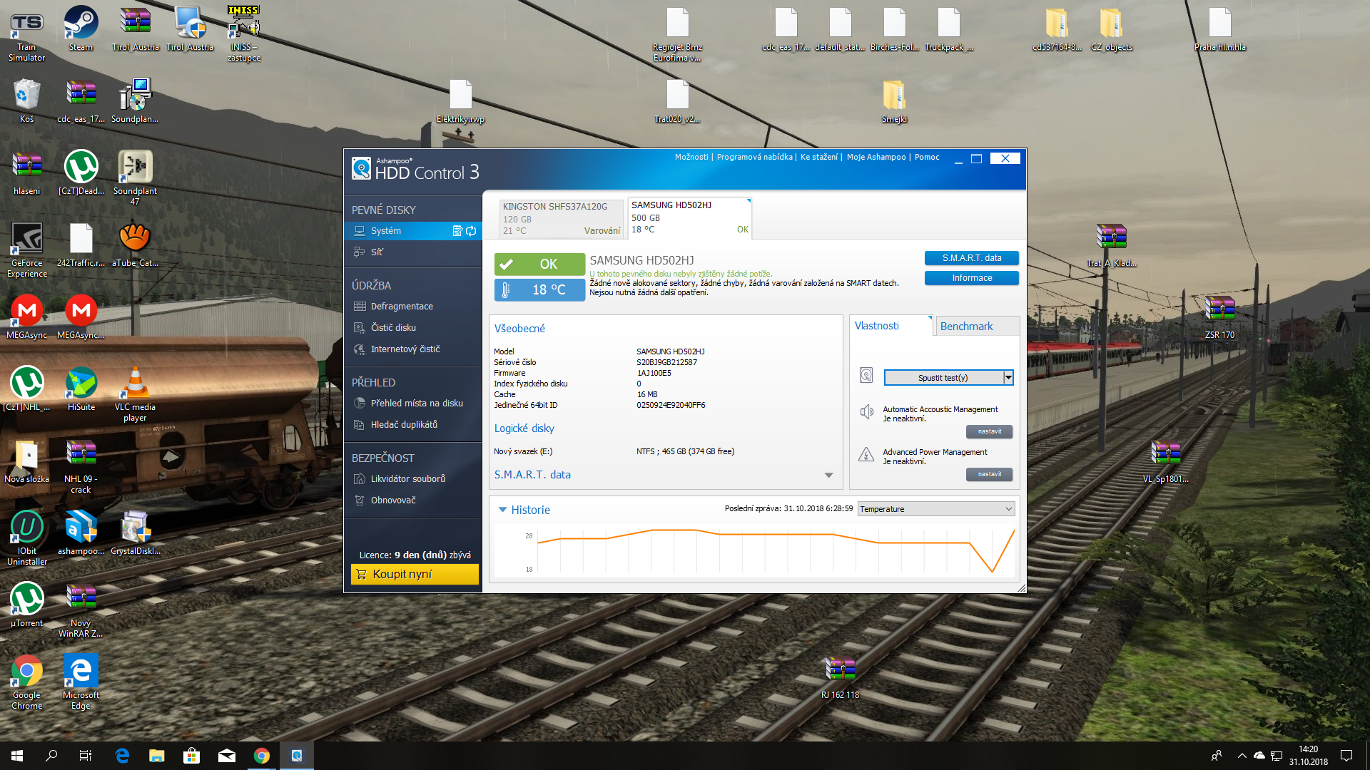Screen dimensions: 1370x770
Task: Click the notes icon on Systém row
Action: [457, 230]
